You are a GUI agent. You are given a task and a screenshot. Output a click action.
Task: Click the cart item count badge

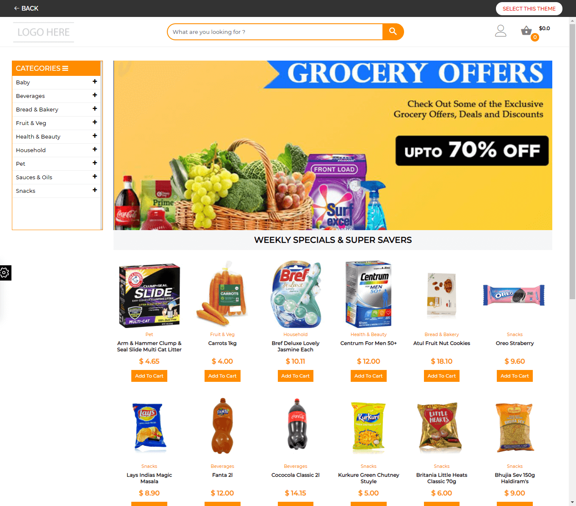535,37
